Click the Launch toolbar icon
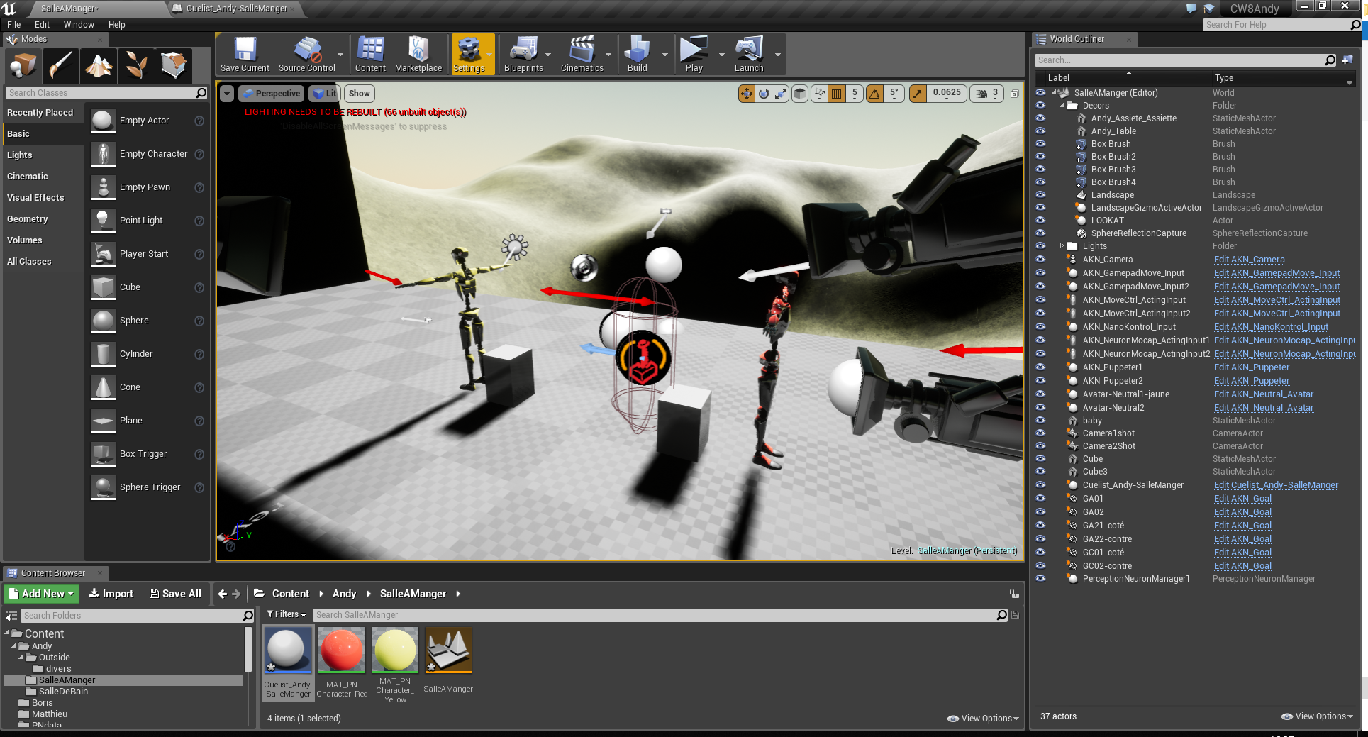Image resolution: width=1368 pixels, height=737 pixels. (749, 55)
